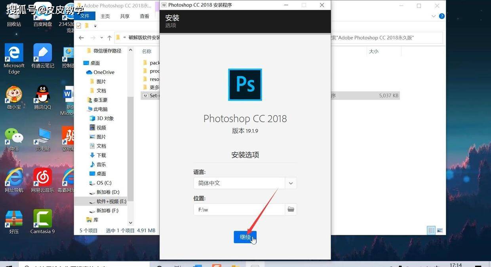Launch 网易云音乐 from the desktop
Screen dimensions: 491x267
[x=43, y=181]
